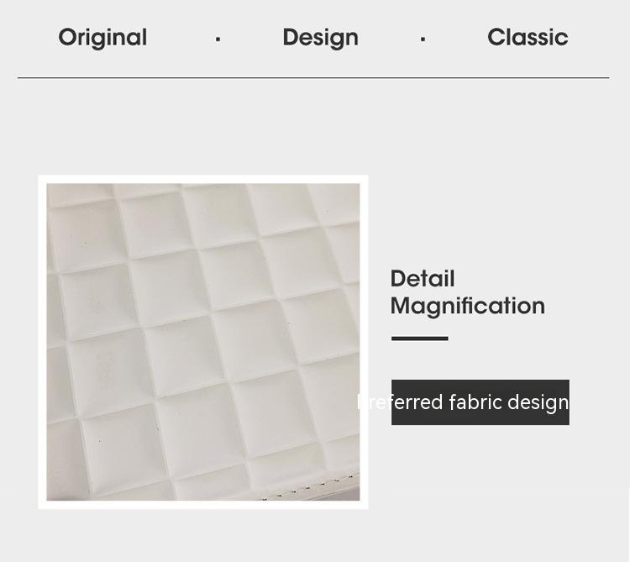Click the "Magnification" heading word

tap(468, 306)
